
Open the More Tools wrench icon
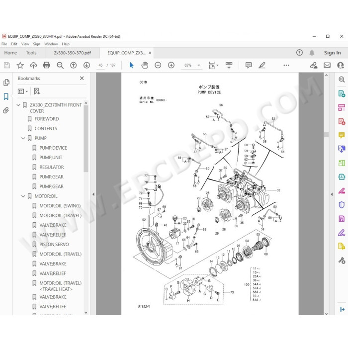click(x=342, y=260)
